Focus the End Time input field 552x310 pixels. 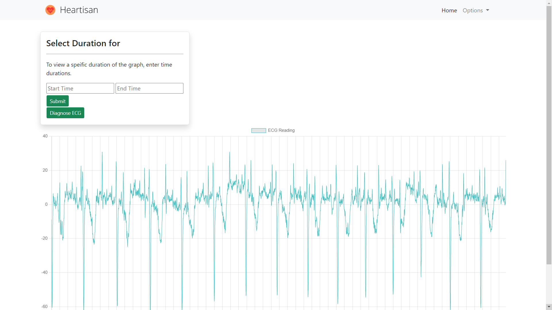pyautogui.click(x=149, y=88)
